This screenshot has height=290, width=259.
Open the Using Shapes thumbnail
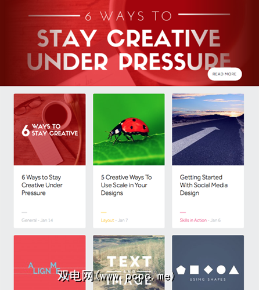pos(208,263)
